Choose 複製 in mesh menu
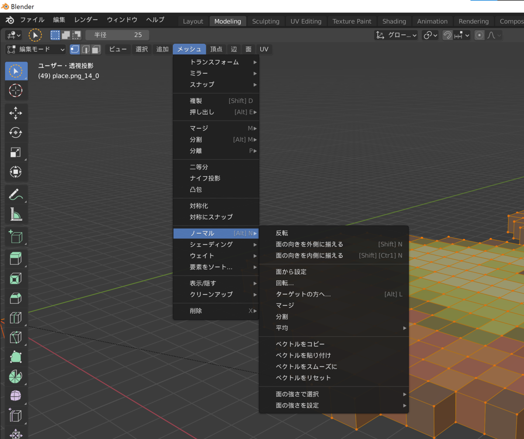This screenshot has width=524, height=439. click(216, 101)
